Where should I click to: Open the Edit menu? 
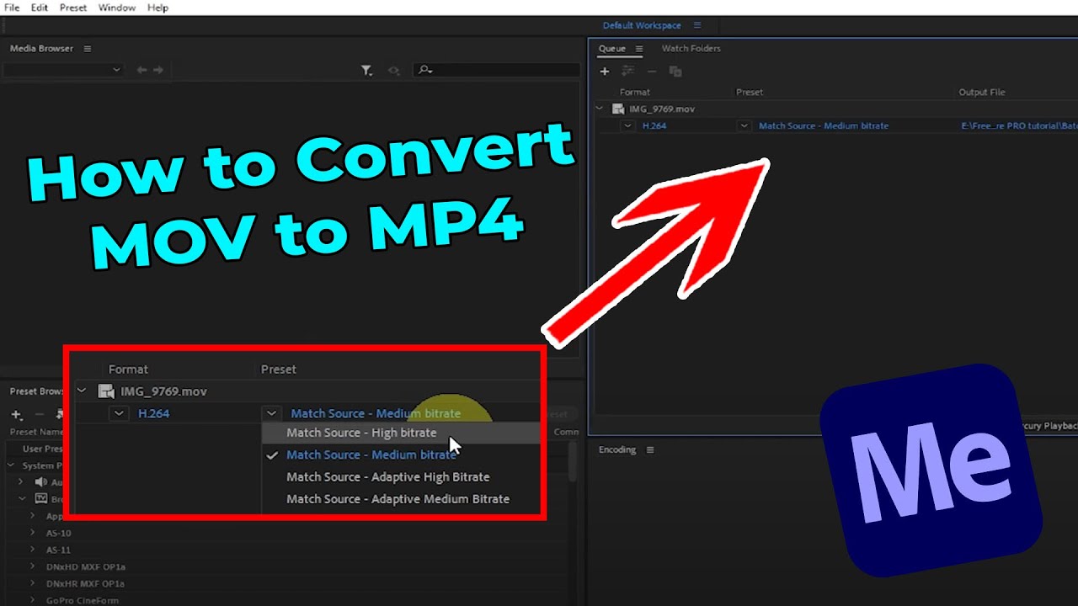coord(40,8)
